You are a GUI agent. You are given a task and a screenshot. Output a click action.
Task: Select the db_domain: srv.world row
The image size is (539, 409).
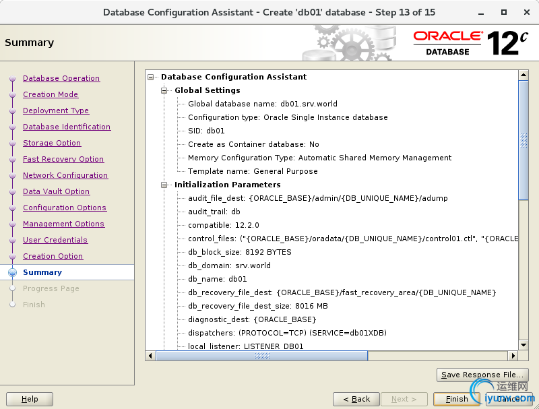pyautogui.click(x=229, y=265)
